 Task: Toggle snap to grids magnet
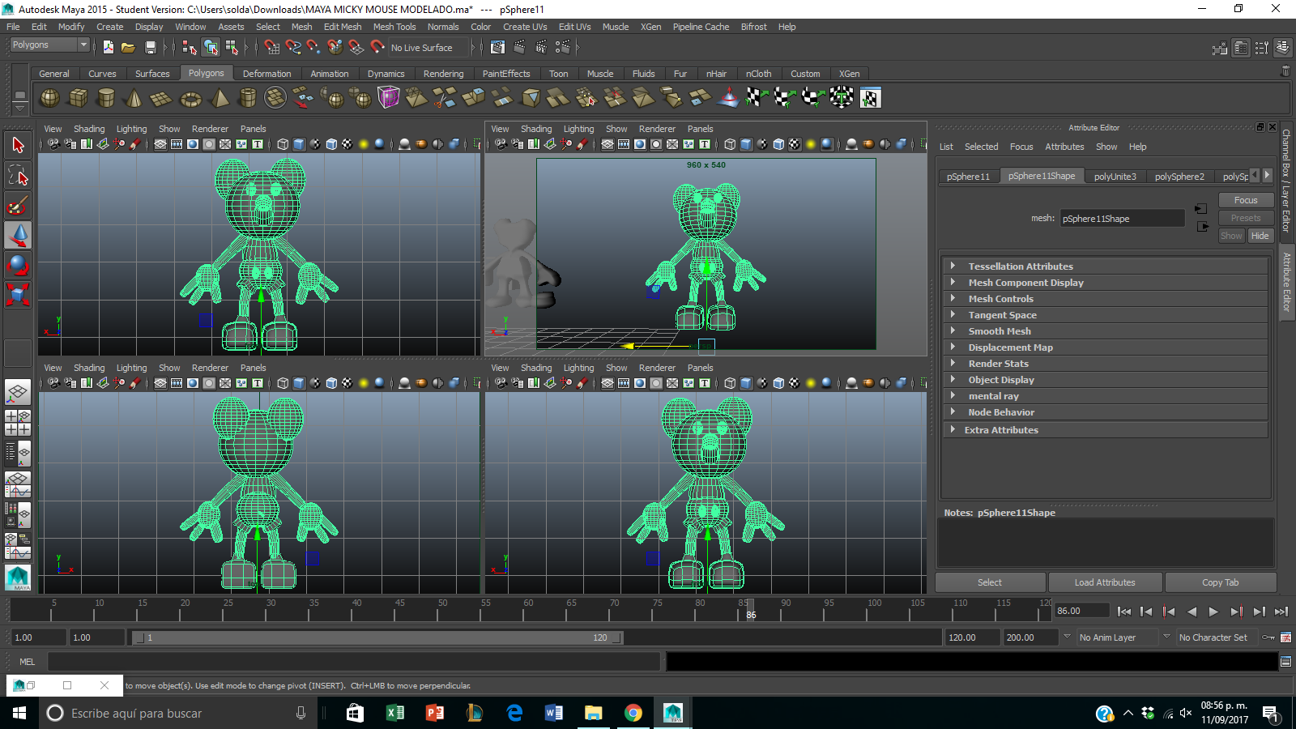[x=272, y=48]
